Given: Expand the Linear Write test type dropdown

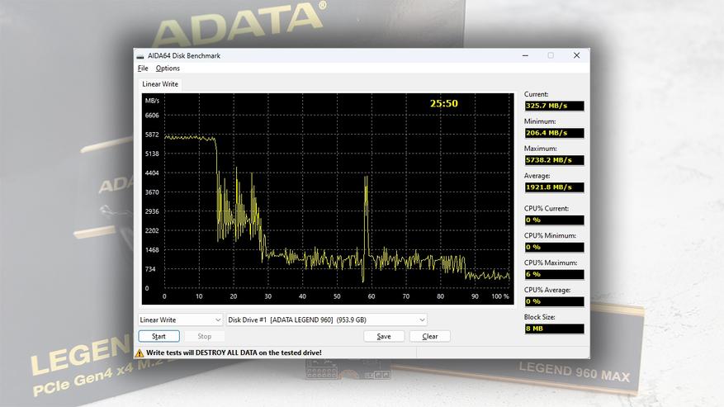Looking at the screenshot, I should [x=180, y=319].
